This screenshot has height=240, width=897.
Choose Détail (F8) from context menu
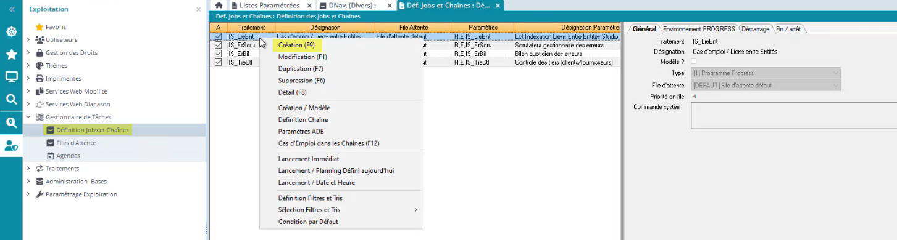(x=293, y=92)
